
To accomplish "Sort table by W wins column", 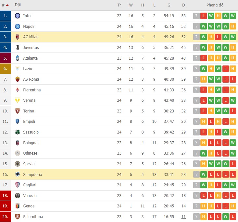I will (131, 5).
